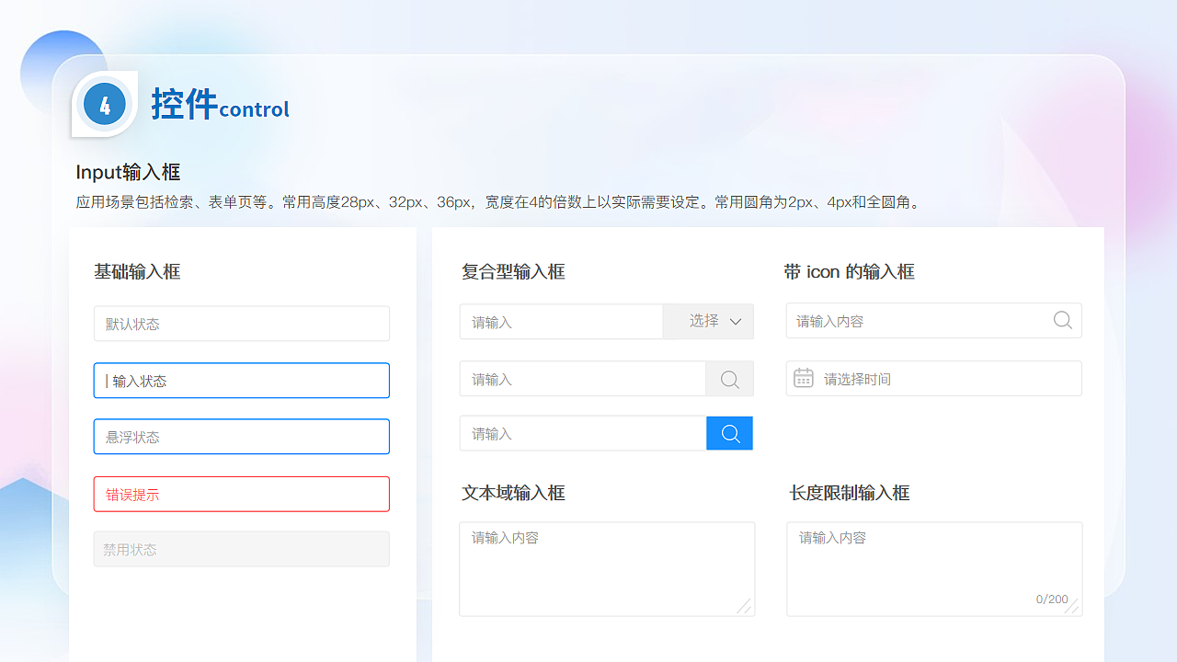Click the 控件control page title
Screen dimensions: 1177x662
point(221,105)
